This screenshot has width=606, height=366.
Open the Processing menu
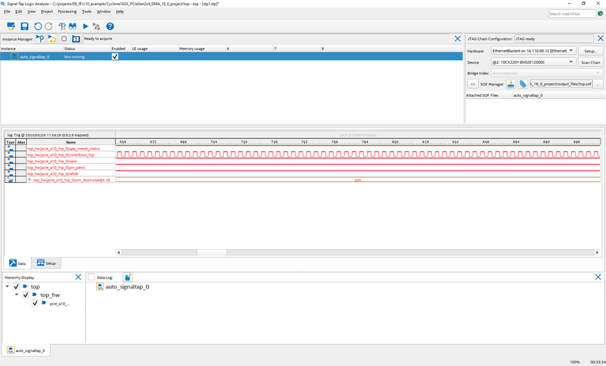point(67,12)
